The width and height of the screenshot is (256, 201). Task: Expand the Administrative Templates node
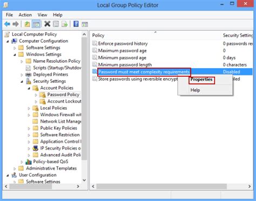tap(15, 169)
